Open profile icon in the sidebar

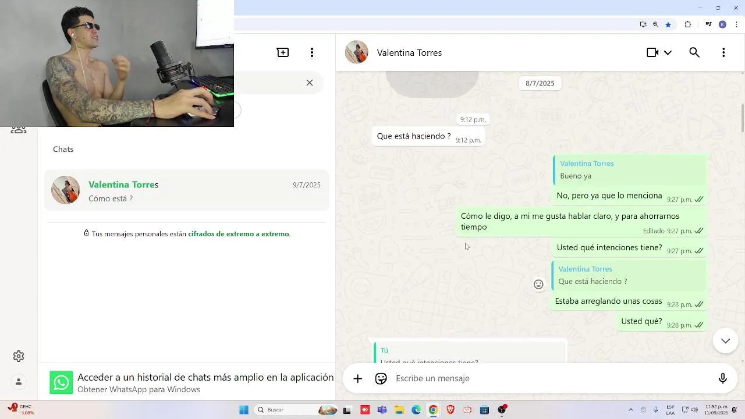tap(19, 382)
